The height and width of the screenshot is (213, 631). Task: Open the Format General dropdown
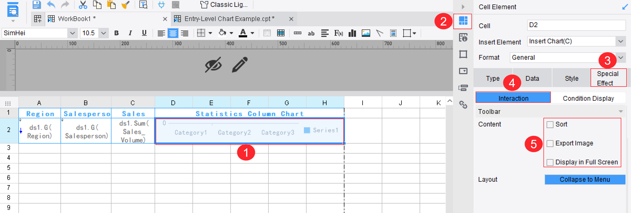(x=621, y=58)
